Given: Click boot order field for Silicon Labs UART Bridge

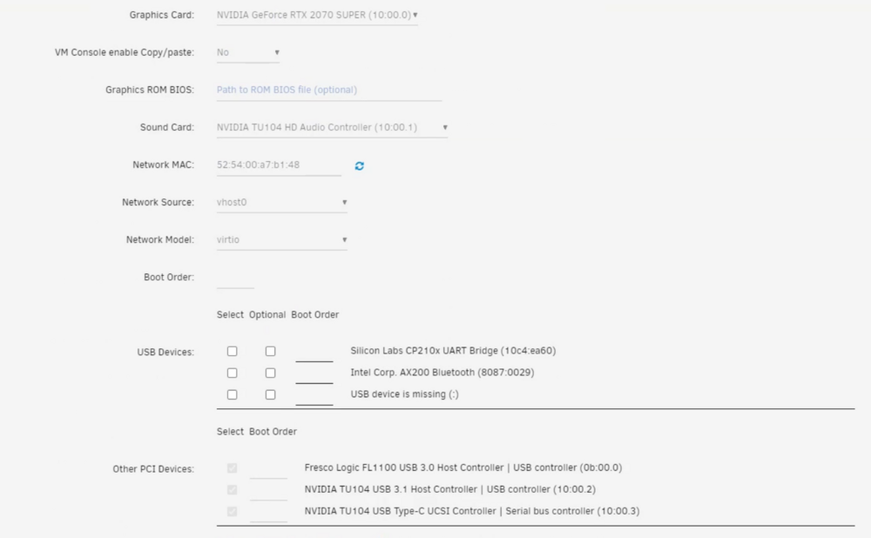Looking at the screenshot, I should [314, 353].
